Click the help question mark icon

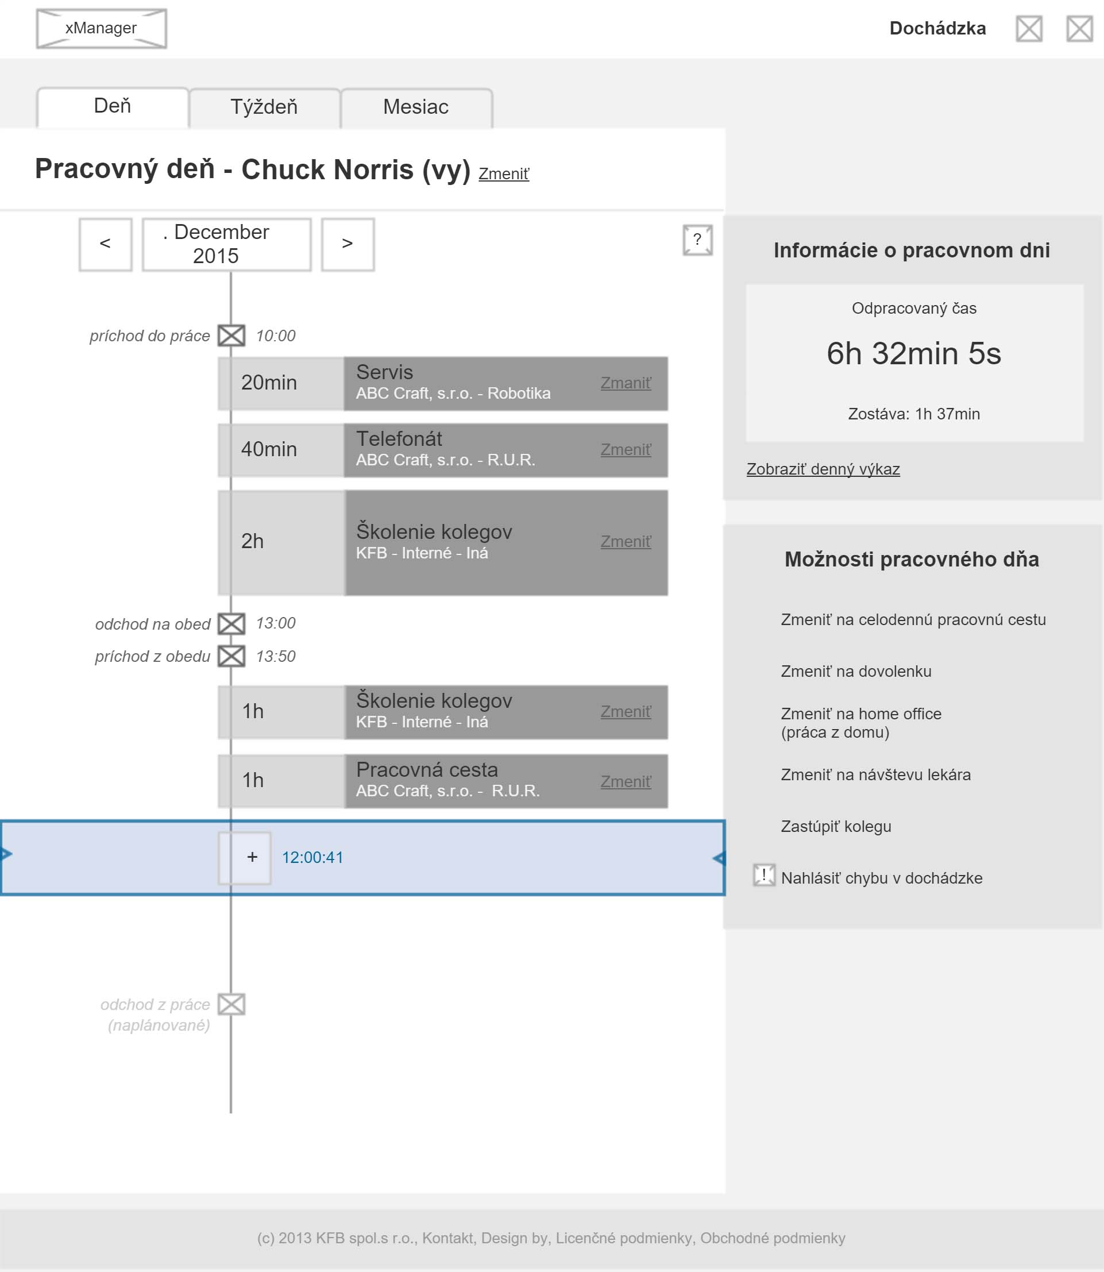pyautogui.click(x=697, y=240)
